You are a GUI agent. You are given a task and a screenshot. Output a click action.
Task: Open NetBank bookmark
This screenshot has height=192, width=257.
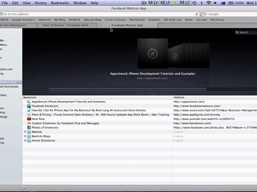74,20
